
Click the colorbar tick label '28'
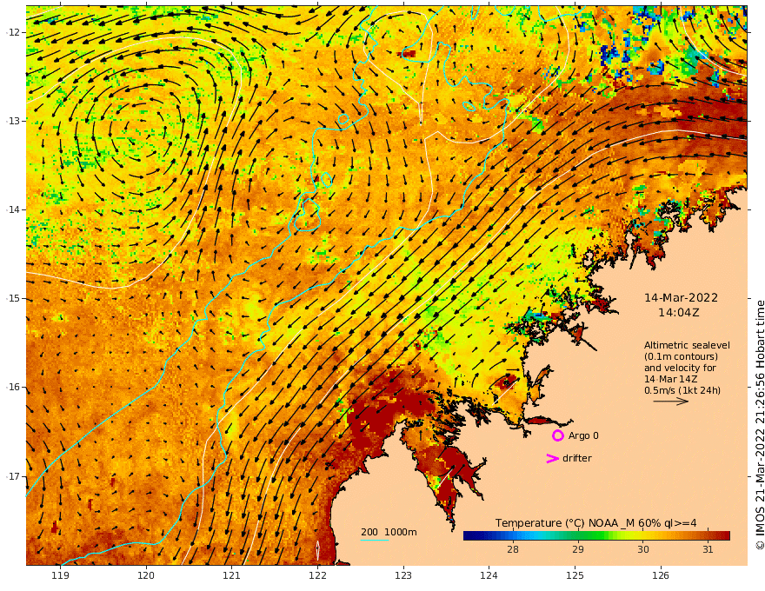coord(513,549)
